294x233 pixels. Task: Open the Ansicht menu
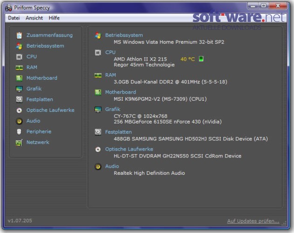coord(34,18)
